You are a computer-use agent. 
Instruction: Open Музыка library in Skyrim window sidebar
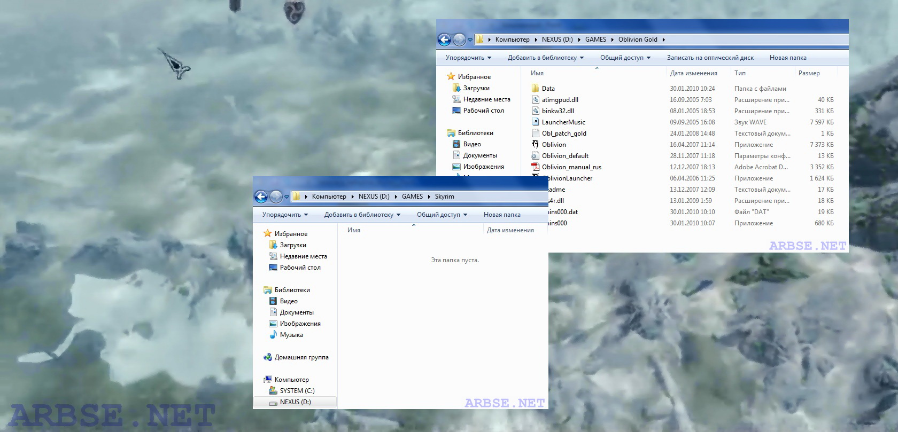pos(286,335)
